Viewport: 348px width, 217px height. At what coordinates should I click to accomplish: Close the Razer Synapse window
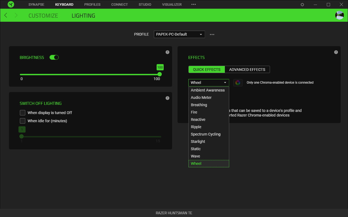[341, 5]
